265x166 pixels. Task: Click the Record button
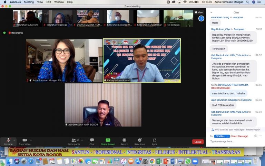tap(124, 141)
